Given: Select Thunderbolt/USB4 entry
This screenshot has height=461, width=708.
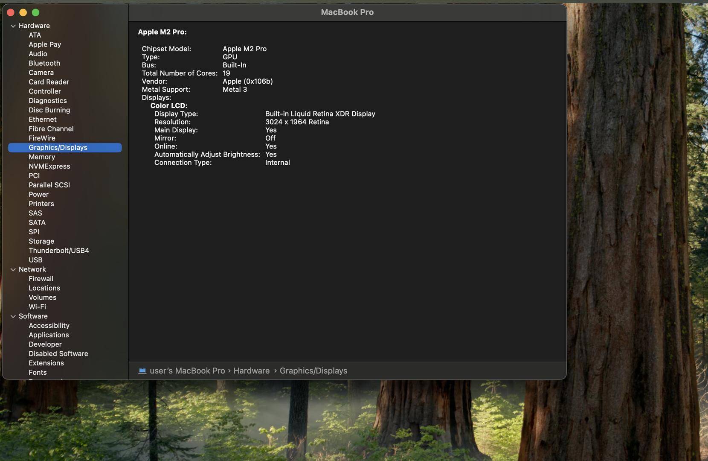Looking at the screenshot, I should pyautogui.click(x=59, y=251).
